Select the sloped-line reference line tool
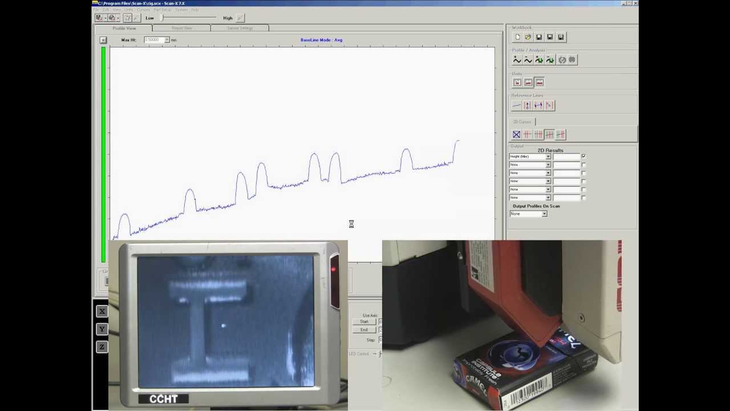 [x=517, y=106]
